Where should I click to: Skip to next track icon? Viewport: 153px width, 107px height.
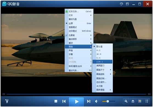89,101
